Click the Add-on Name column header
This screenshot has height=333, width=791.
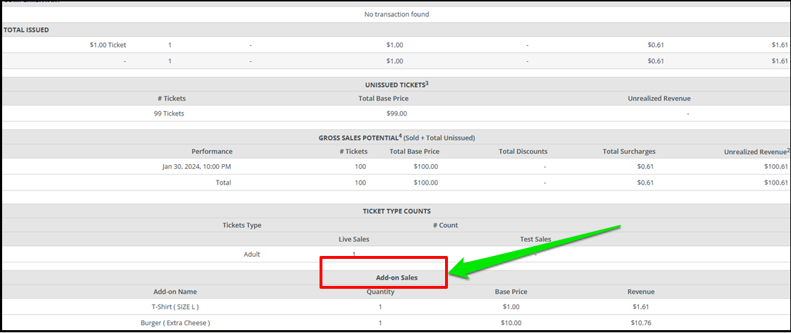point(175,292)
